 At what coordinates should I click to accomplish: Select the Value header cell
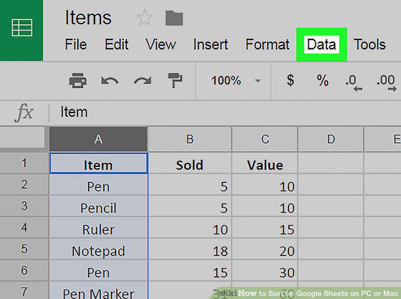265,164
